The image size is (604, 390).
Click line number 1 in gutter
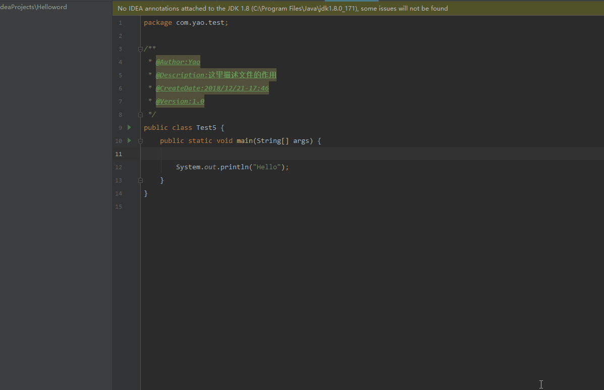point(120,23)
